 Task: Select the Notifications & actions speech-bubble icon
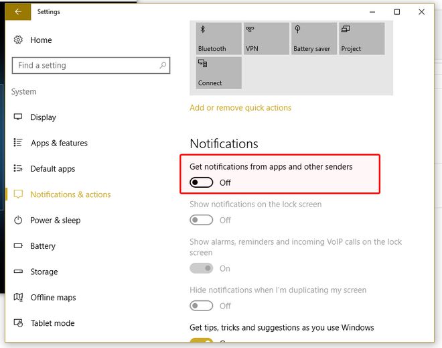tap(18, 194)
